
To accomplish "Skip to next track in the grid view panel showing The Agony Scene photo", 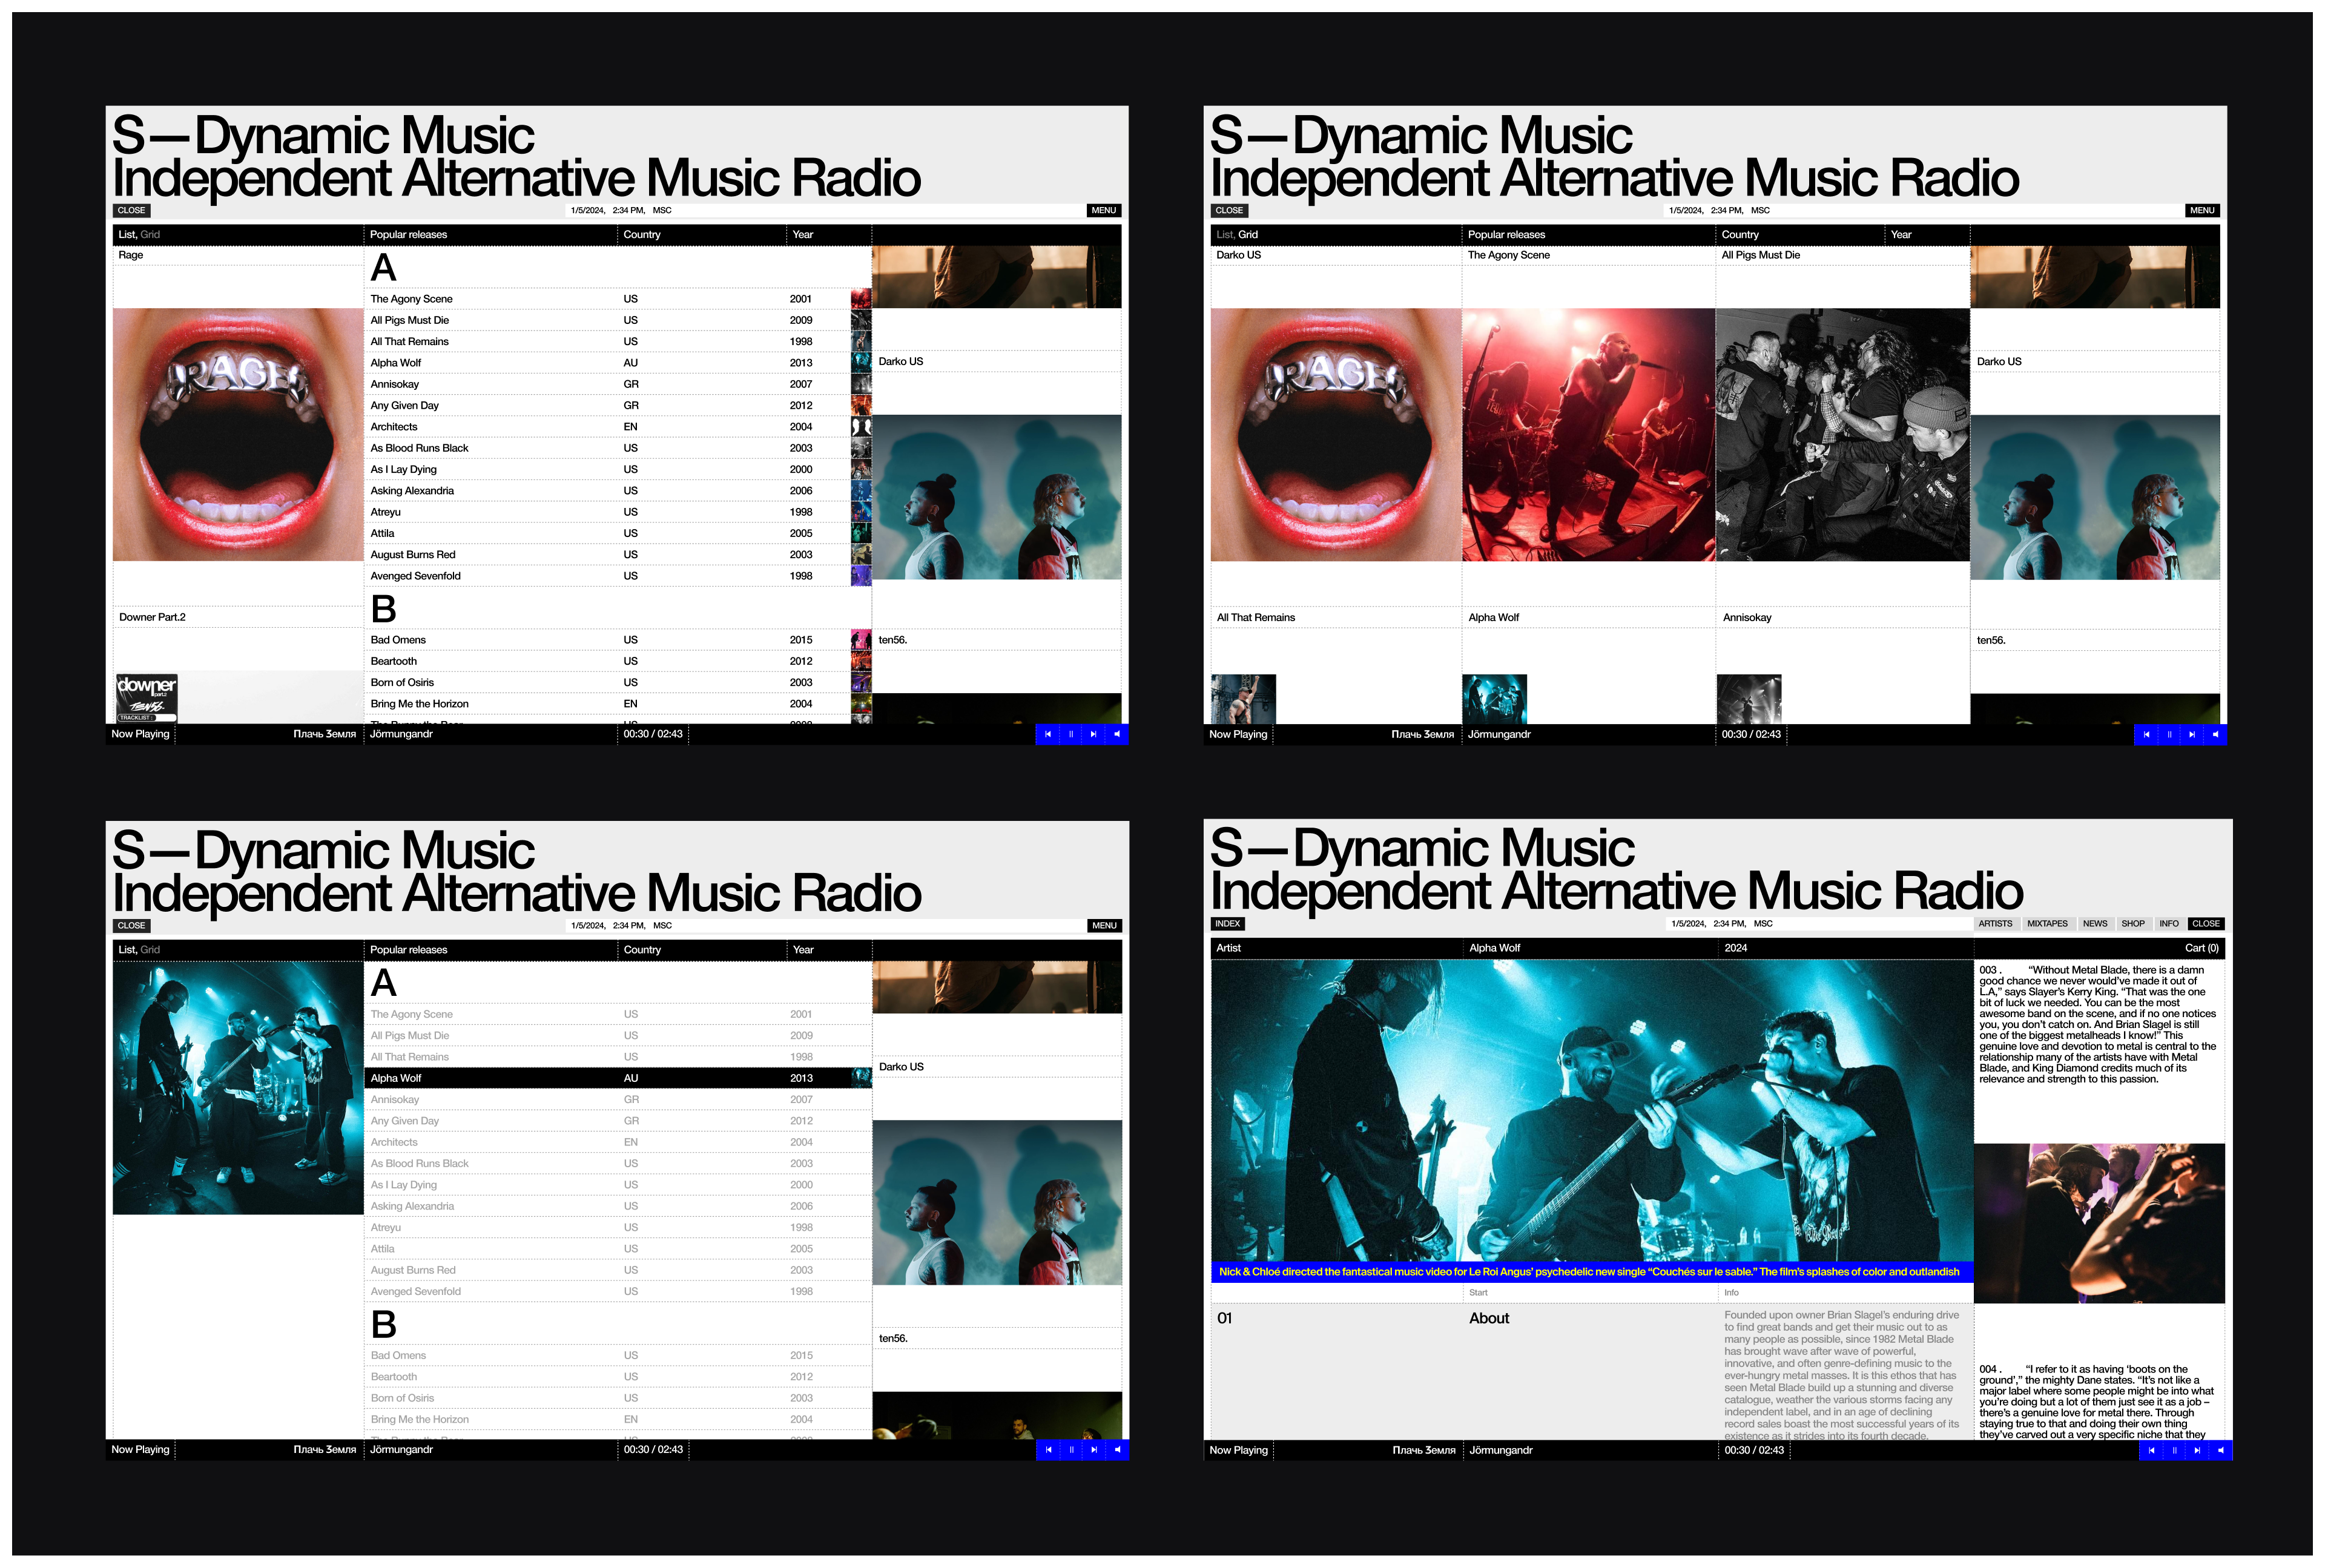I will coord(2192,734).
